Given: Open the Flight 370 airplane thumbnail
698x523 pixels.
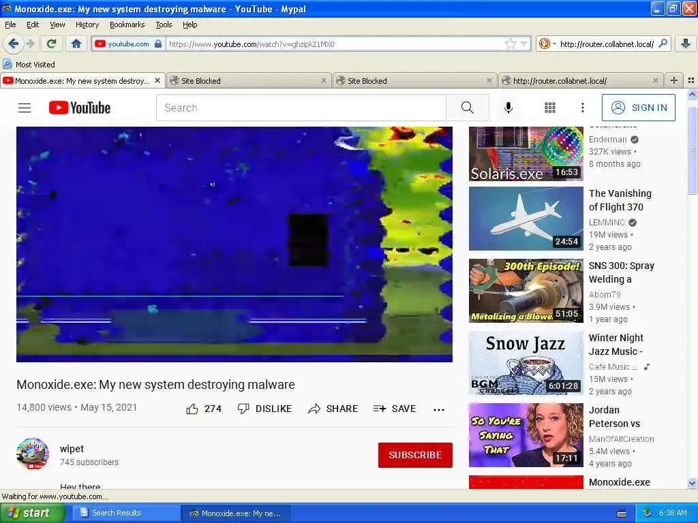Looking at the screenshot, I should [526, 219].
